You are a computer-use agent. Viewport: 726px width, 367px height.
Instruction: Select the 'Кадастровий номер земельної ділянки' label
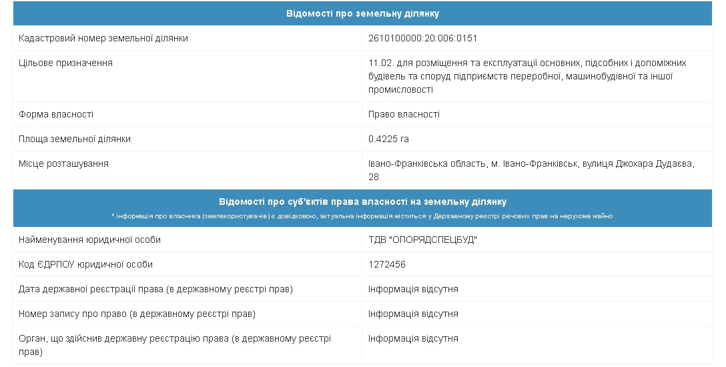[103, 39]
